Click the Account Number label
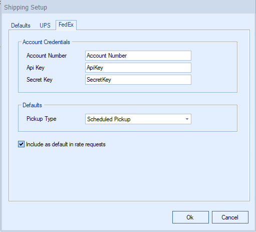The width and height of the screenshot is (256, 232). (47, 56)
